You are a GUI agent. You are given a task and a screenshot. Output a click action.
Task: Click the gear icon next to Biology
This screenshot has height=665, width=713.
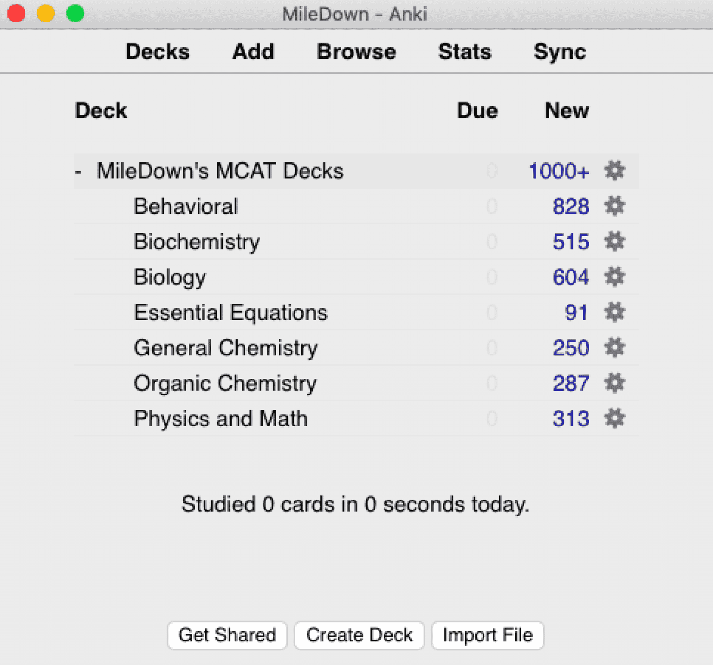[615, 277]
